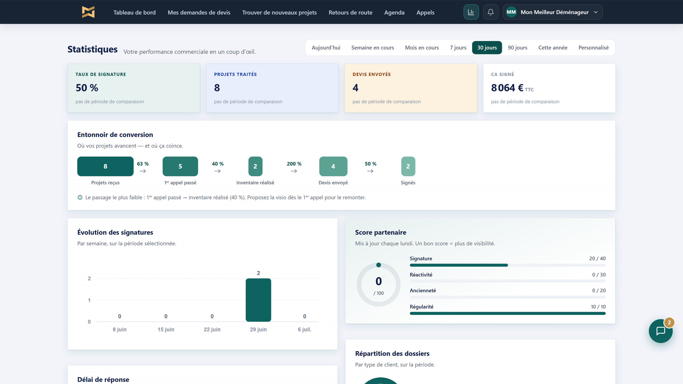683x384 pixels.
Task: Click the 1er appel passé funnel block
Action: click(180, 166)
